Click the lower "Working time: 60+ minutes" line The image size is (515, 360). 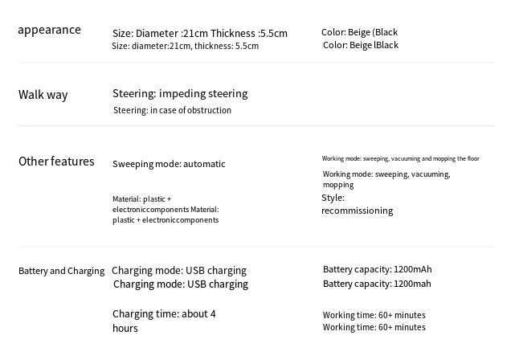coord(374,327)
